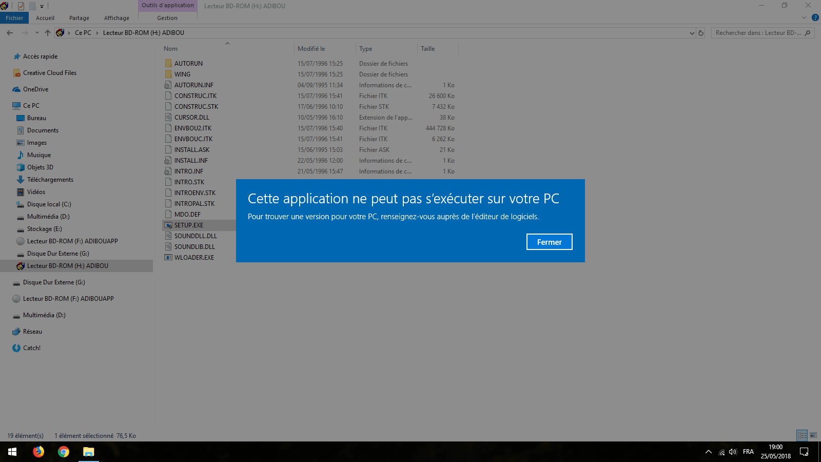Select the SOUNDLIB.DLL file icon

click(168, 247)
